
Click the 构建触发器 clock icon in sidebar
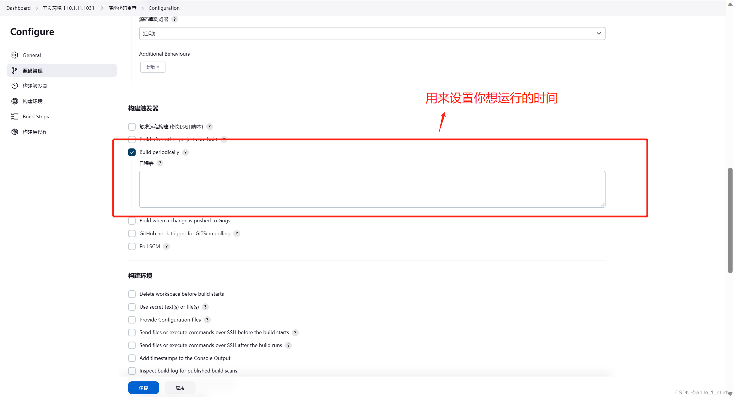tap(15, 86)
